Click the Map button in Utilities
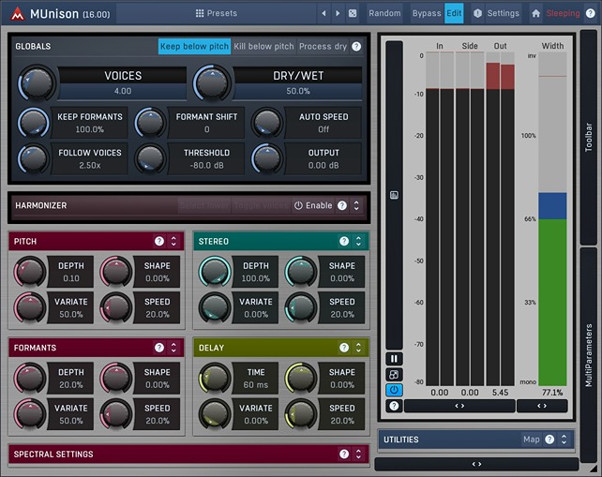 tap(531, 439)
